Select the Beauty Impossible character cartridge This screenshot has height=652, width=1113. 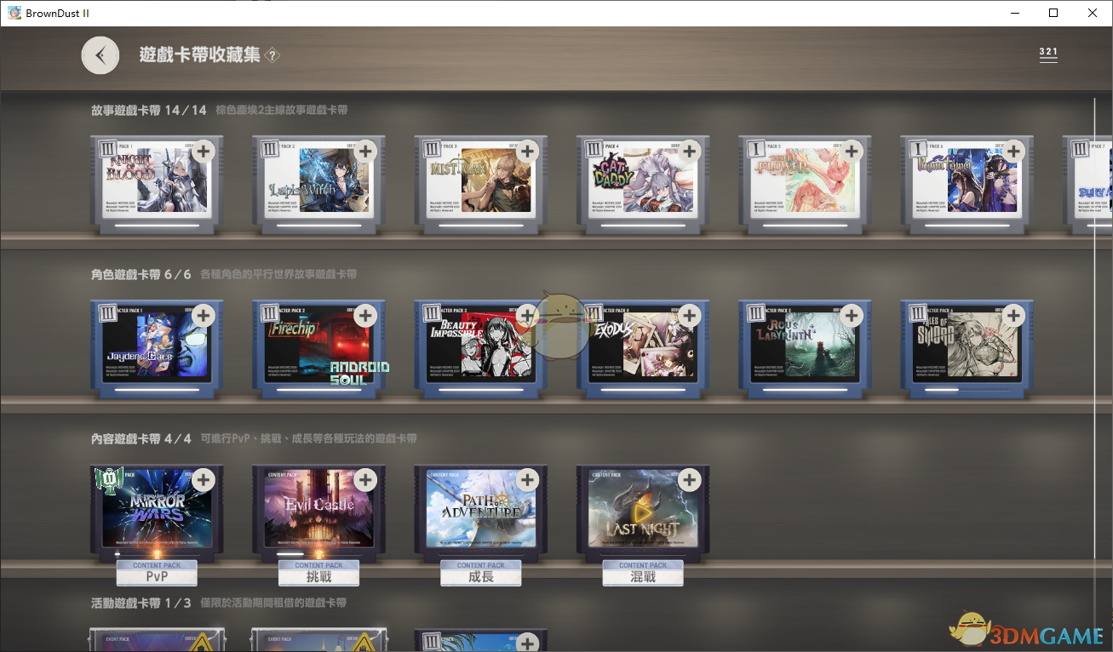click(481, 348)
